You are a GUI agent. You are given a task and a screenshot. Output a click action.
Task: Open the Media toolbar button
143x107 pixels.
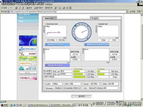(x=49, y=8)
